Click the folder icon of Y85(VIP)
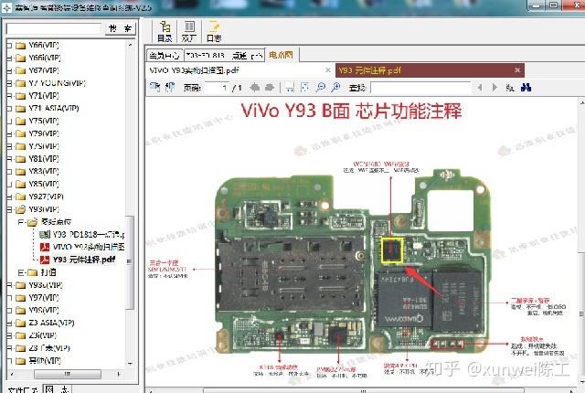This screenshot has width=585, height=393. pos(21,185)
